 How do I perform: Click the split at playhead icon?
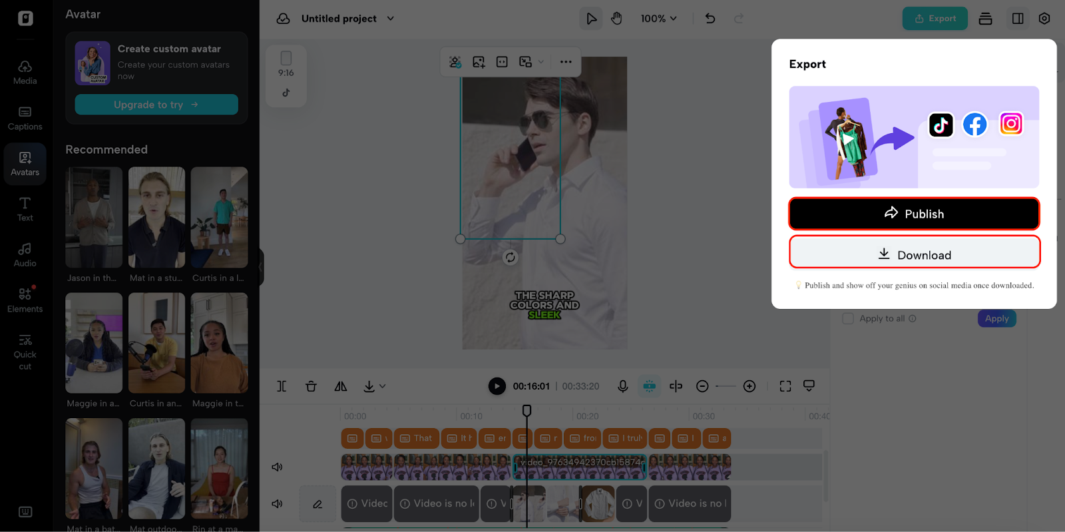676,386
